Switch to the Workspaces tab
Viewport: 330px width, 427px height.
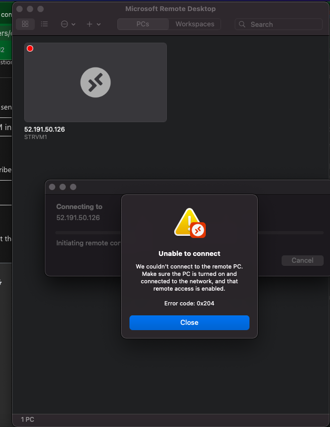(x=195, y=24)
